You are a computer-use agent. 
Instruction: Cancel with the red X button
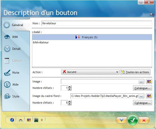pyautogui.click(x=144, y=120)
